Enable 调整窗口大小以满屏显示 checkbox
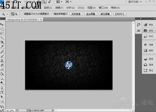 pos(22,14)
